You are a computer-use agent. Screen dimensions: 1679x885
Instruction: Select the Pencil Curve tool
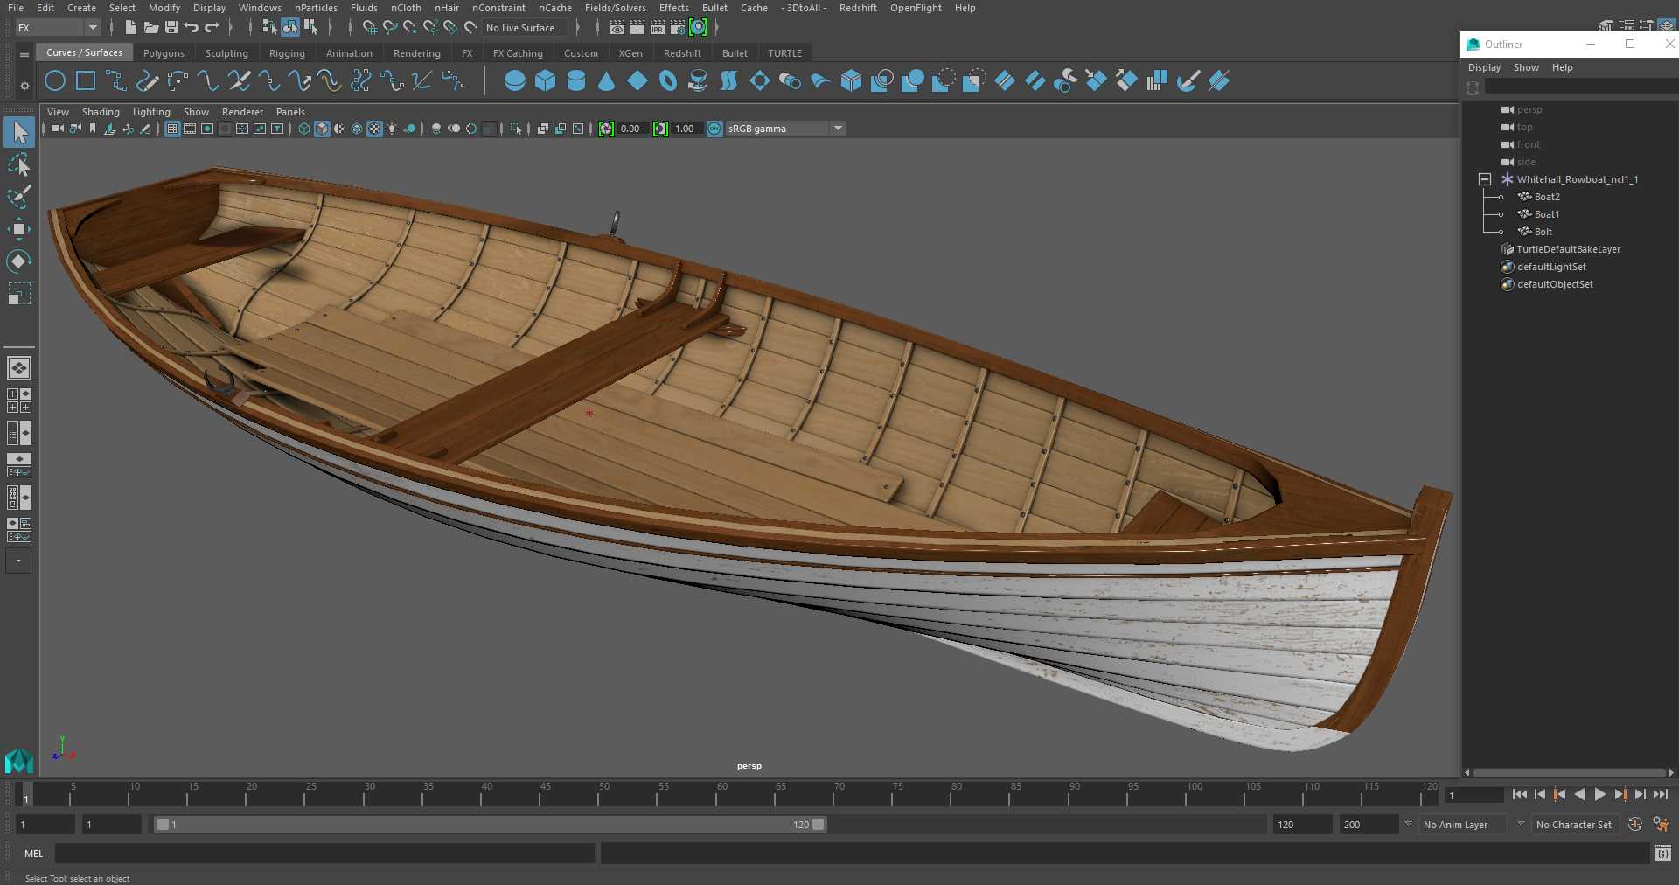(147, 81)
